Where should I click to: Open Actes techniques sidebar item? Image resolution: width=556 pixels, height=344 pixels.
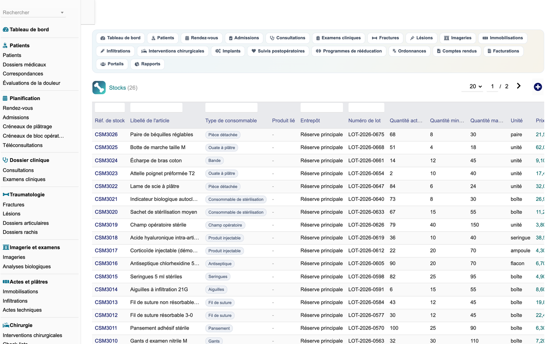point(22,310)
